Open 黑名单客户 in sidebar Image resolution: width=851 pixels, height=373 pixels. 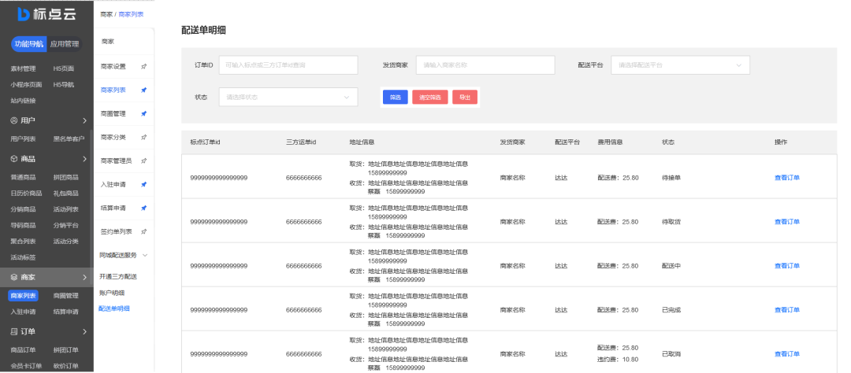coord(69,138)
